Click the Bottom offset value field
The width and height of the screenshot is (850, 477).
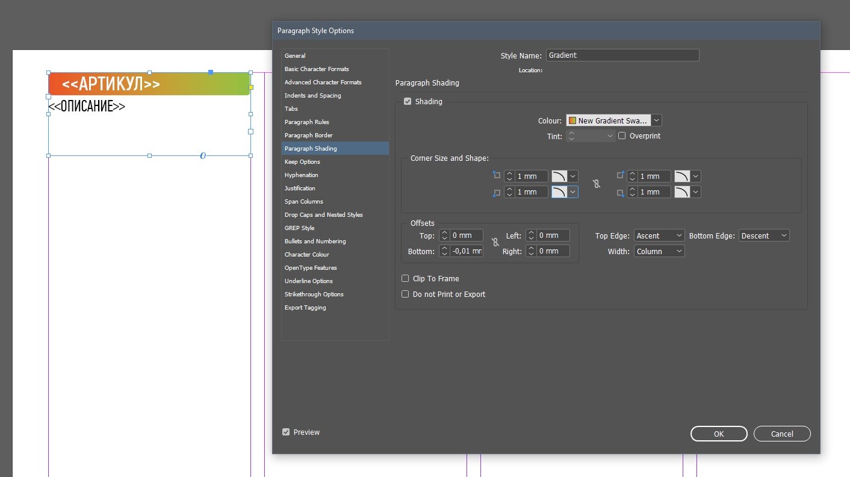[x=467, y=251]
